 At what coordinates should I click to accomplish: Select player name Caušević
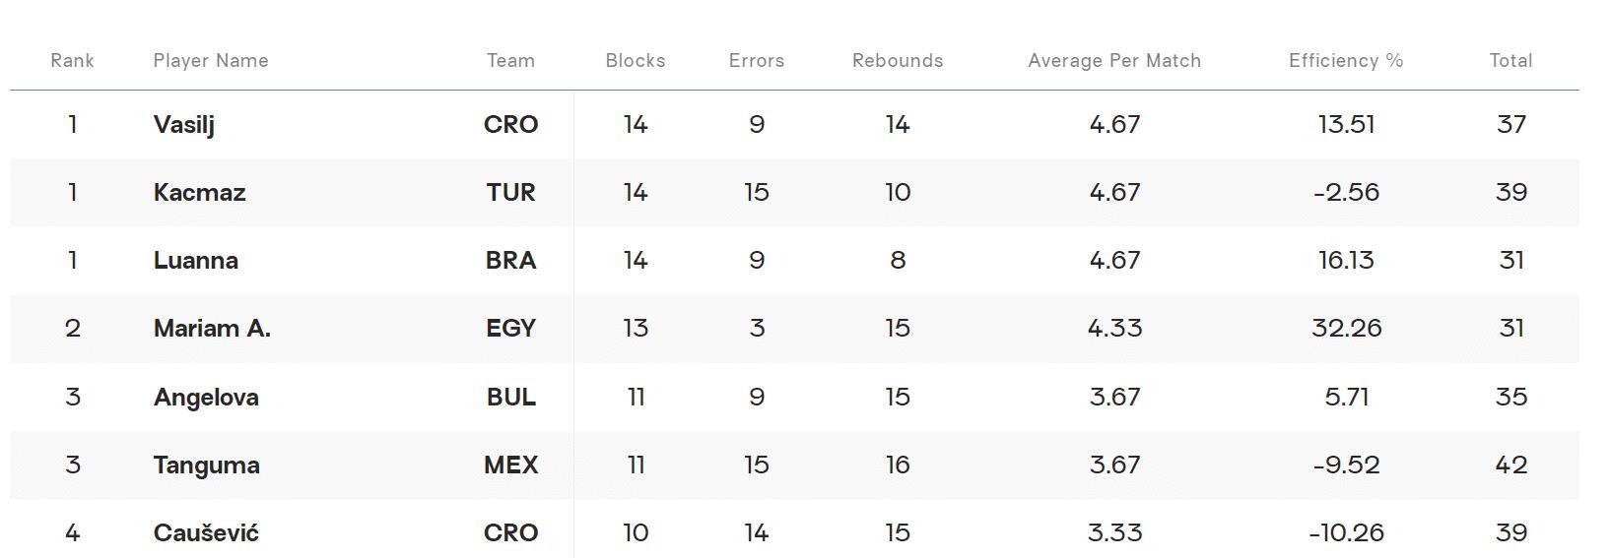206,532
